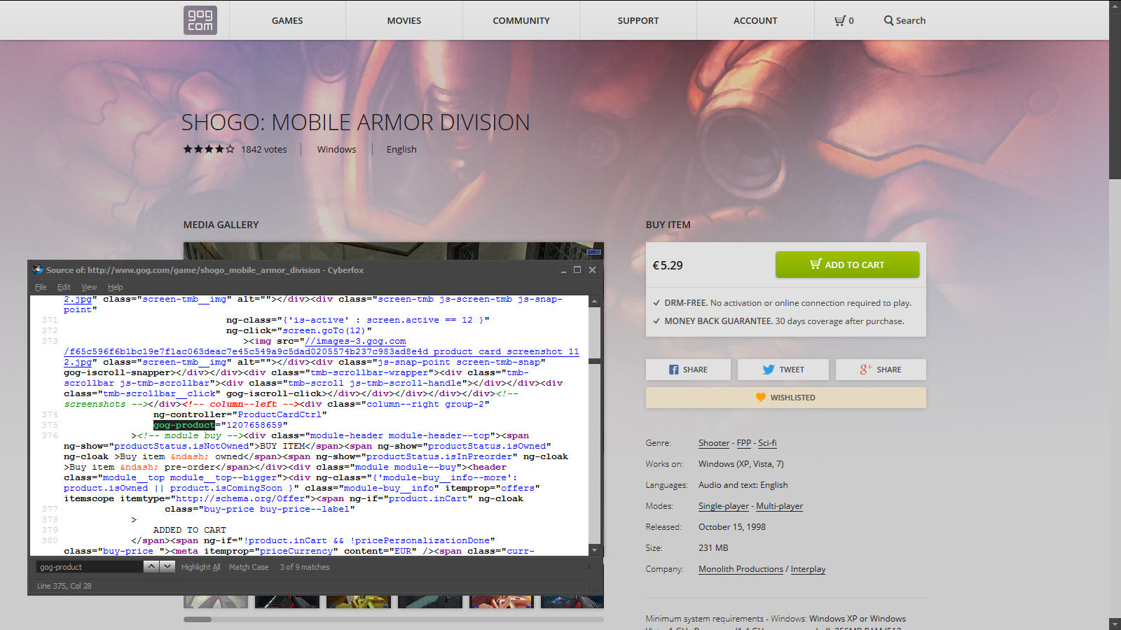Click the highlighted gog-product text in source
This screenshot has height=630, width=1121.
click(184, 425)
